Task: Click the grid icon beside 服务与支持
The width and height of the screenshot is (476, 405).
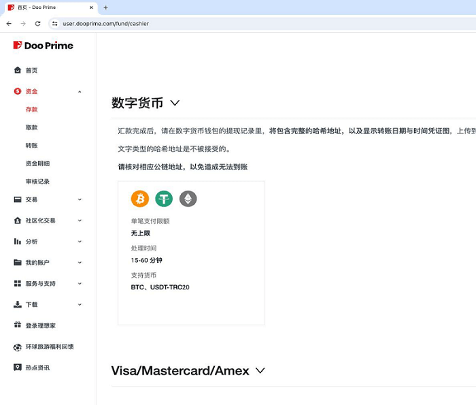Action: [18, 283]
